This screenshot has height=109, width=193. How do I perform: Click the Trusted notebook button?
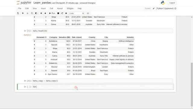point(147,8)
